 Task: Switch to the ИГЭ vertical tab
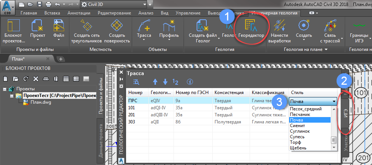[346, 113]
